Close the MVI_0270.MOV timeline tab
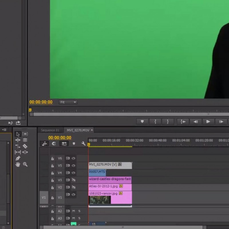The height and width of the screenshot is (229, 229). (x=92, y=130)
